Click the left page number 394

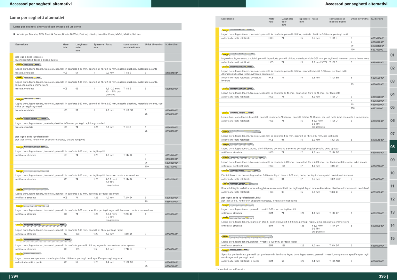tap(14, 276)
